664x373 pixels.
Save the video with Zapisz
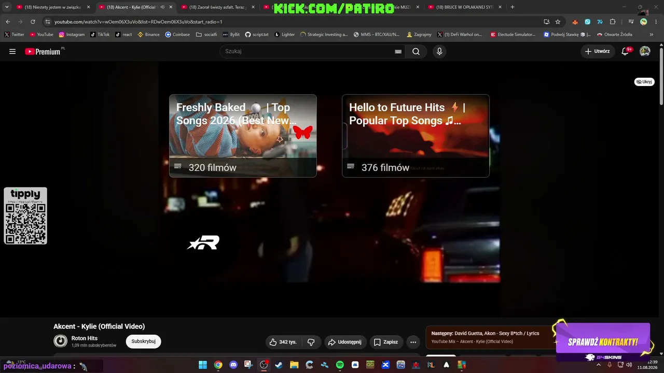[x=386, y=342]
